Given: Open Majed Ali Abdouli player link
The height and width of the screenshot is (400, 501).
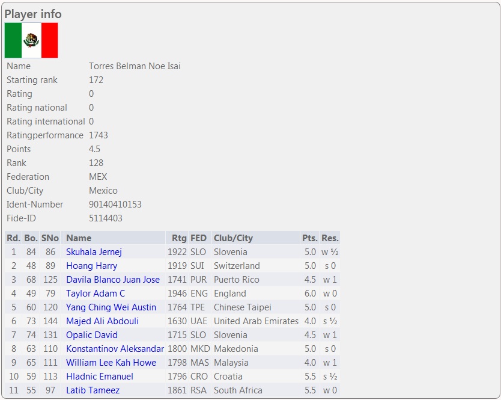Looking at the screenshot, I should coord(102,321).
